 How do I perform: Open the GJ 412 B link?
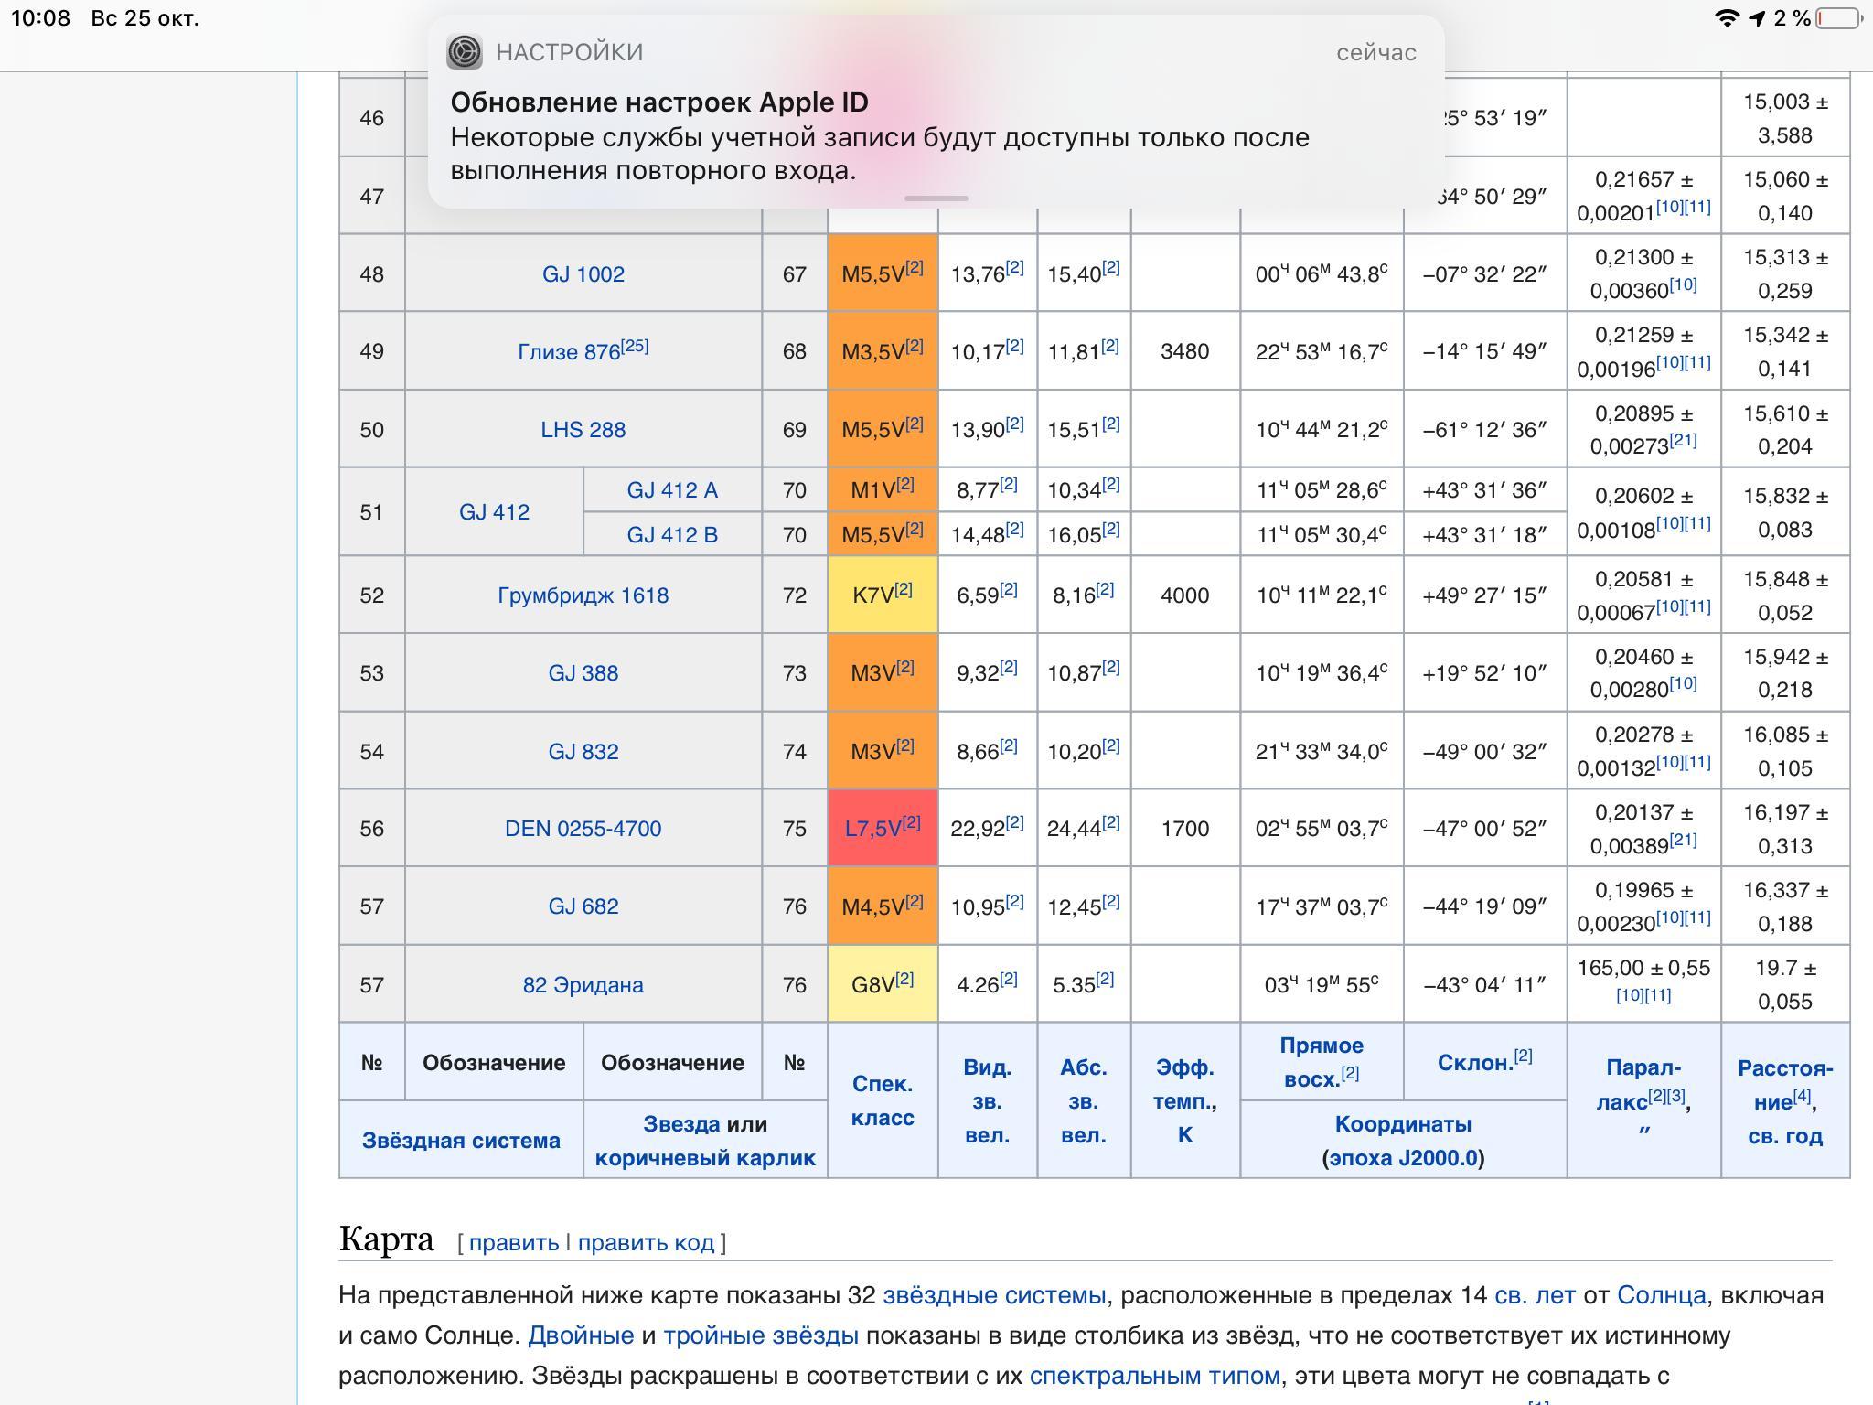(672, 535)
